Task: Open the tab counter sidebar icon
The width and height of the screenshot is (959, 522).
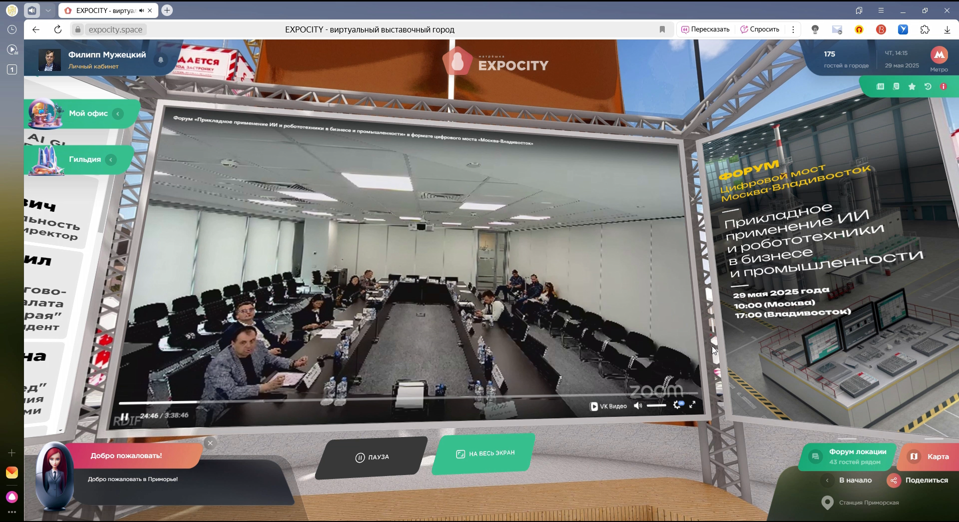Action: pyautogui.click(x=12, y=69)
